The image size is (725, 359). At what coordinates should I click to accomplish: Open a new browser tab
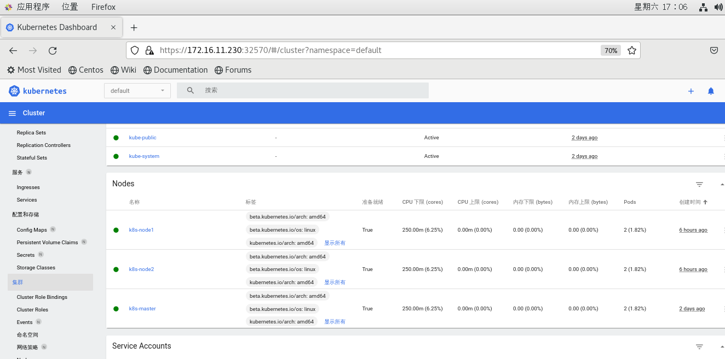point(134,27)
